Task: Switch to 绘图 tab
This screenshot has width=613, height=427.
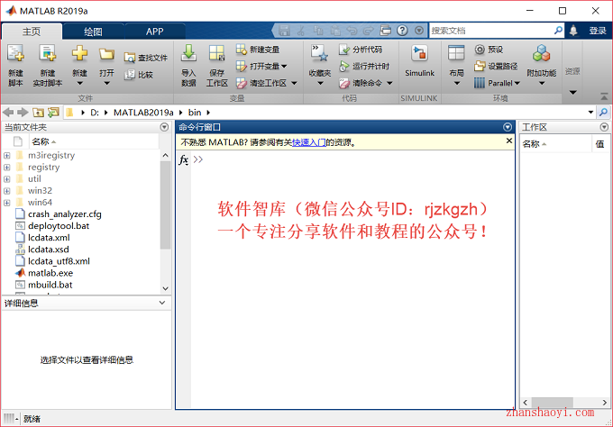Action: [93, 32]
